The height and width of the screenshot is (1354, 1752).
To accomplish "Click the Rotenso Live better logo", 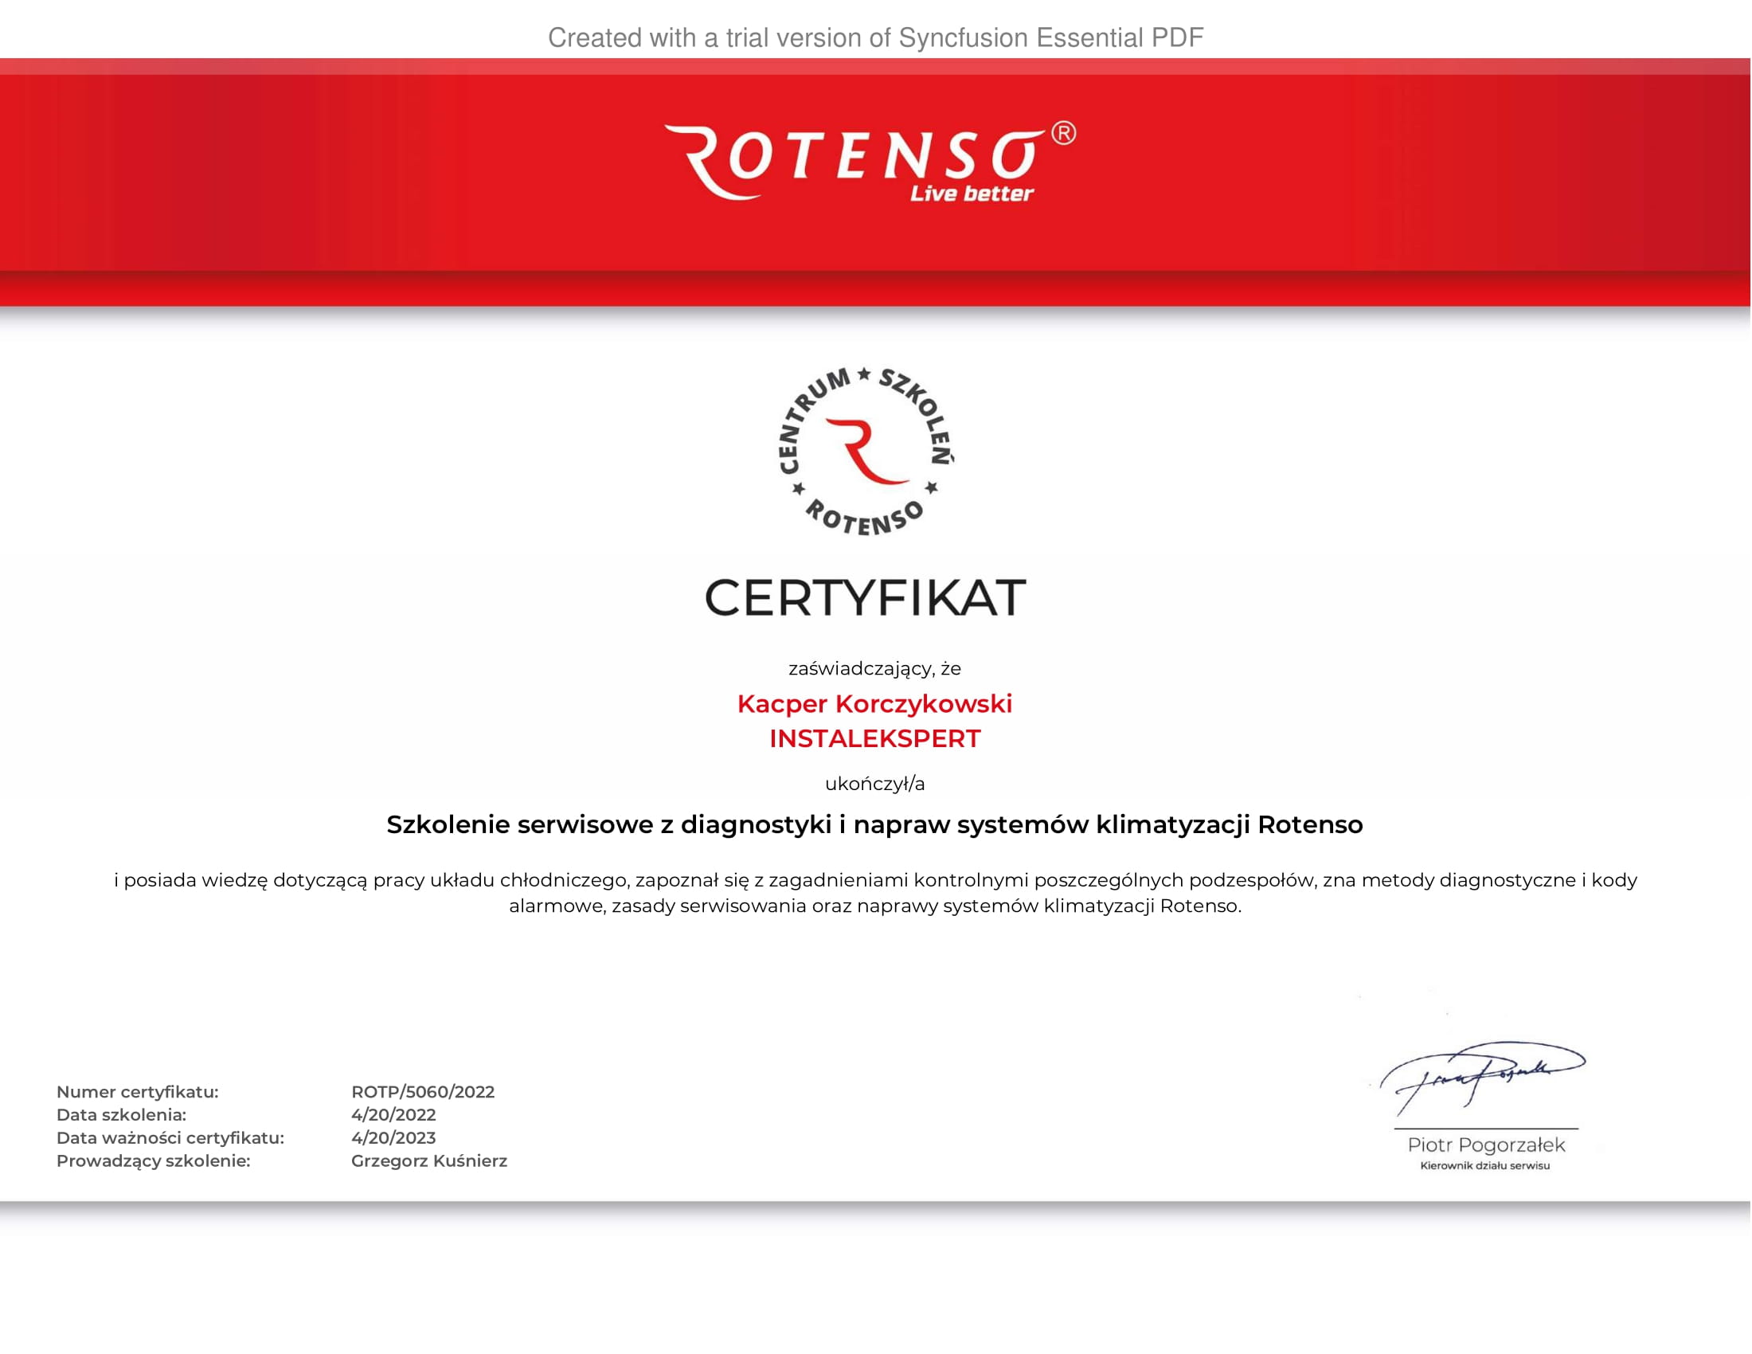I will (x=870, y=161).
